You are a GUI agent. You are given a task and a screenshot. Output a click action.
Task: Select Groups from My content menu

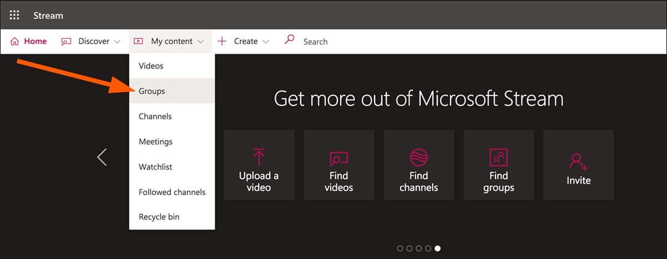(152, 91)
